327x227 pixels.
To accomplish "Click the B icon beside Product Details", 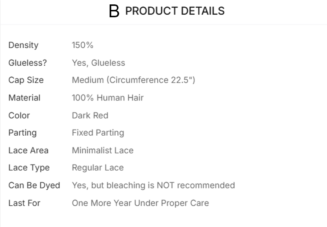I will (114, 11).
